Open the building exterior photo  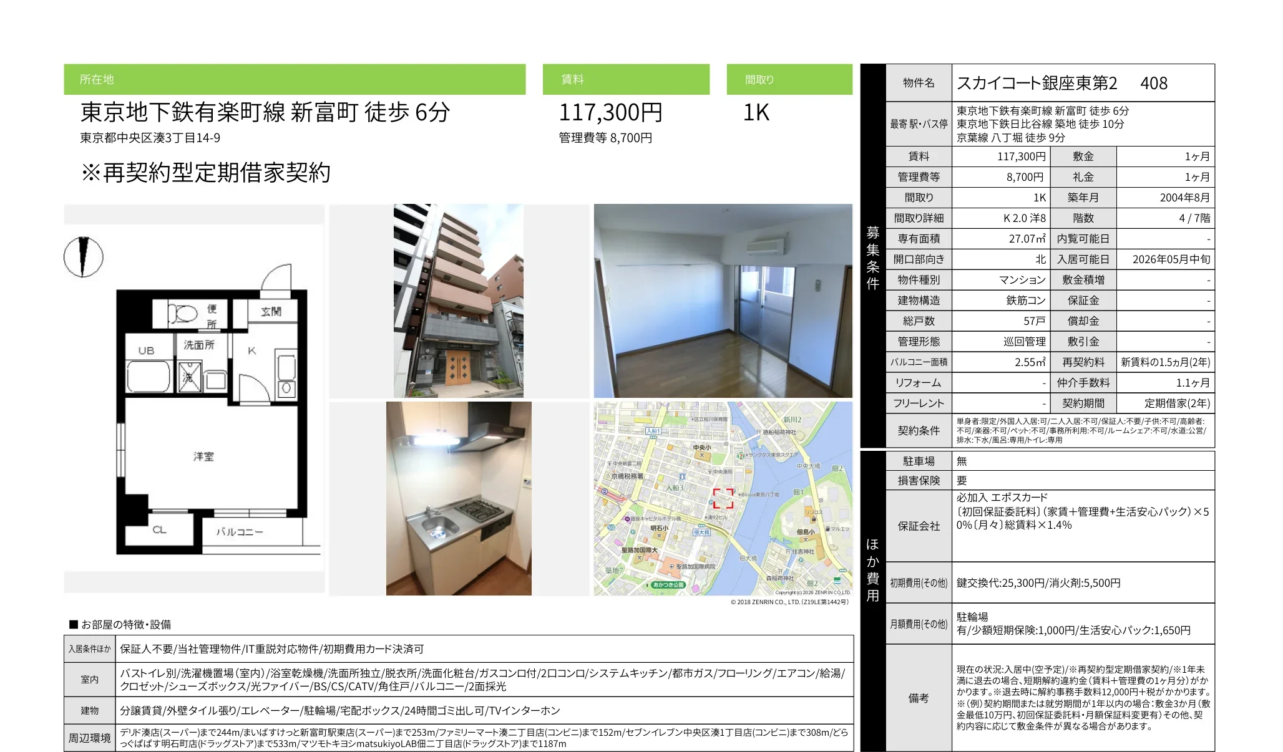pos(459,301)
